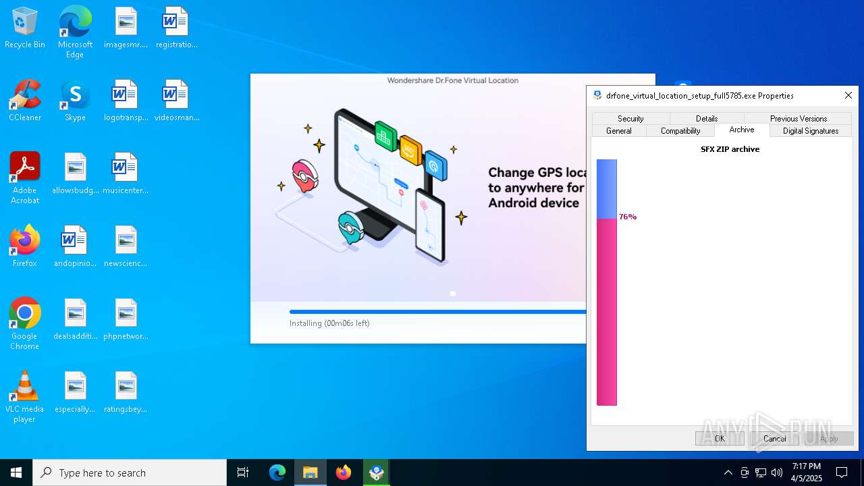This screenshot has height=486, width=864.
Task: Open Firefox from the taskbar
Action: [344, 473]
